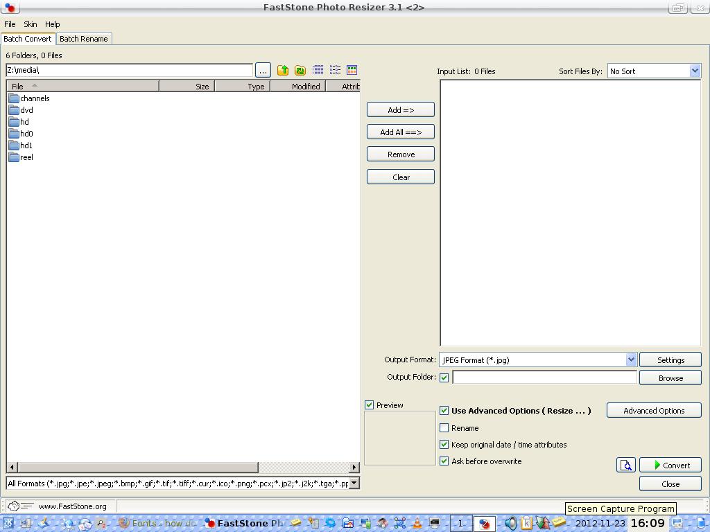Uncheck the Preview checkbox
This screenshot has width=710, height=532.
click(x=369, y=405)
